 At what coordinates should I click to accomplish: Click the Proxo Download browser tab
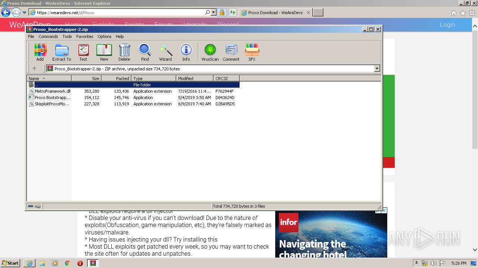tap(275, 13)
